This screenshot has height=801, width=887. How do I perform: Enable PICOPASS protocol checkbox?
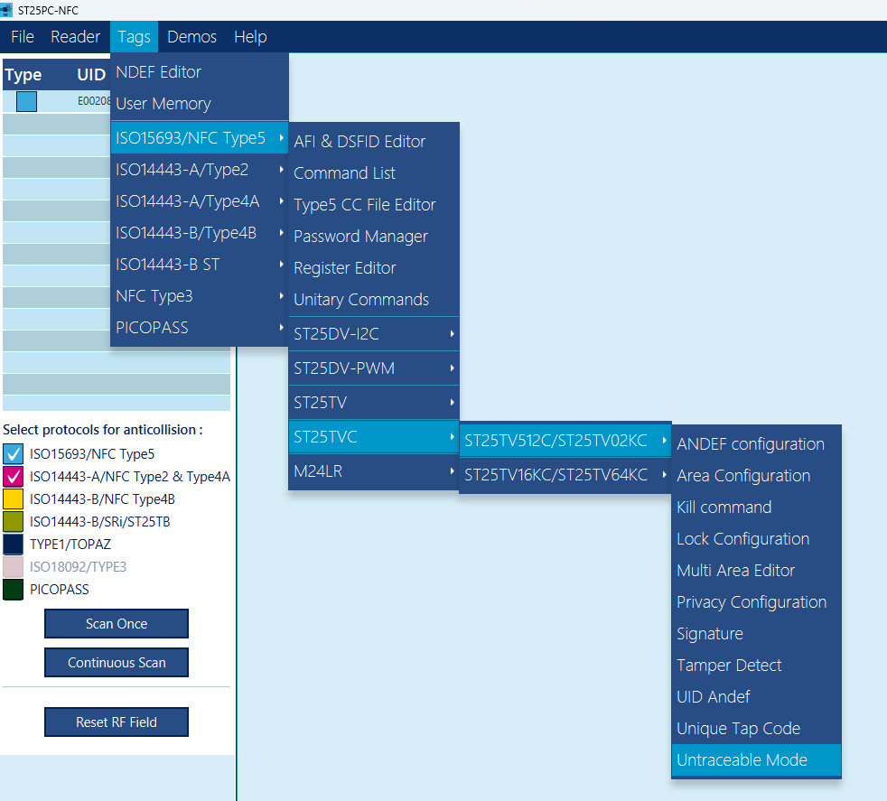coord(13,590)
